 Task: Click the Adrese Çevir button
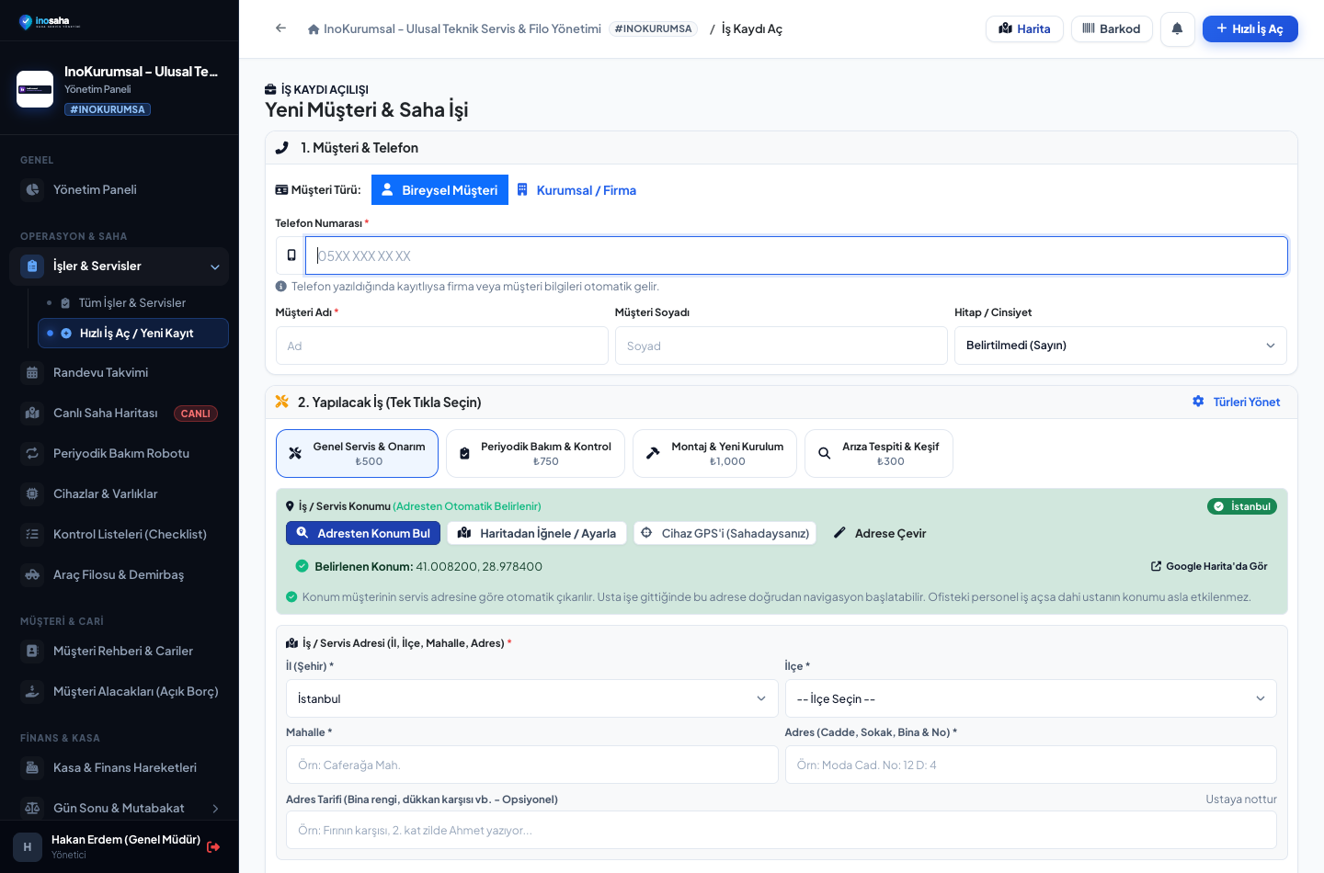tap(880, 533)
